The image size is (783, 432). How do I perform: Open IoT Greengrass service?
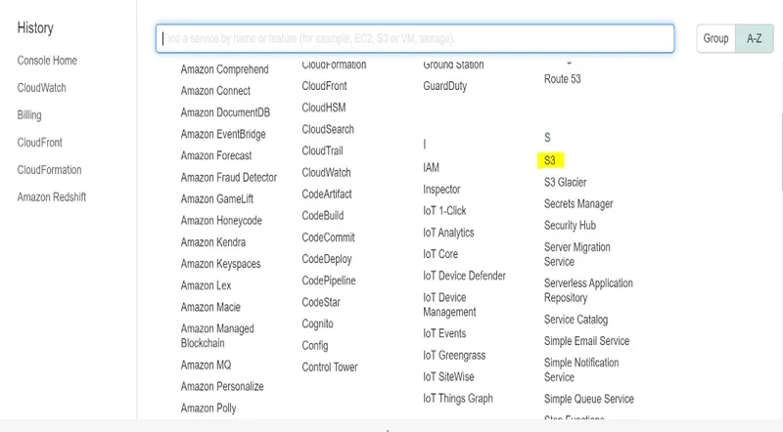(x=454, y=355)
